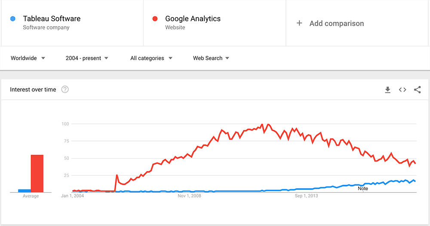Download the interest over time data
The height and width of the screenshot is (226, 430).
click(x=387, y=90)
